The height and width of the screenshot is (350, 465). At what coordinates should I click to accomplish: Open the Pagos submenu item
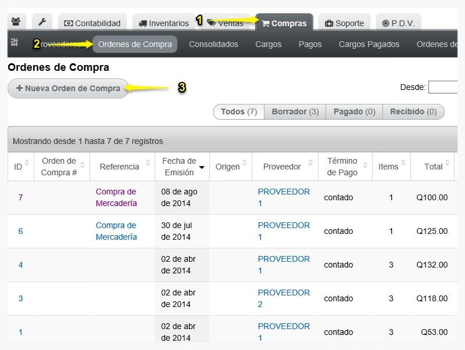click(310, 44)
